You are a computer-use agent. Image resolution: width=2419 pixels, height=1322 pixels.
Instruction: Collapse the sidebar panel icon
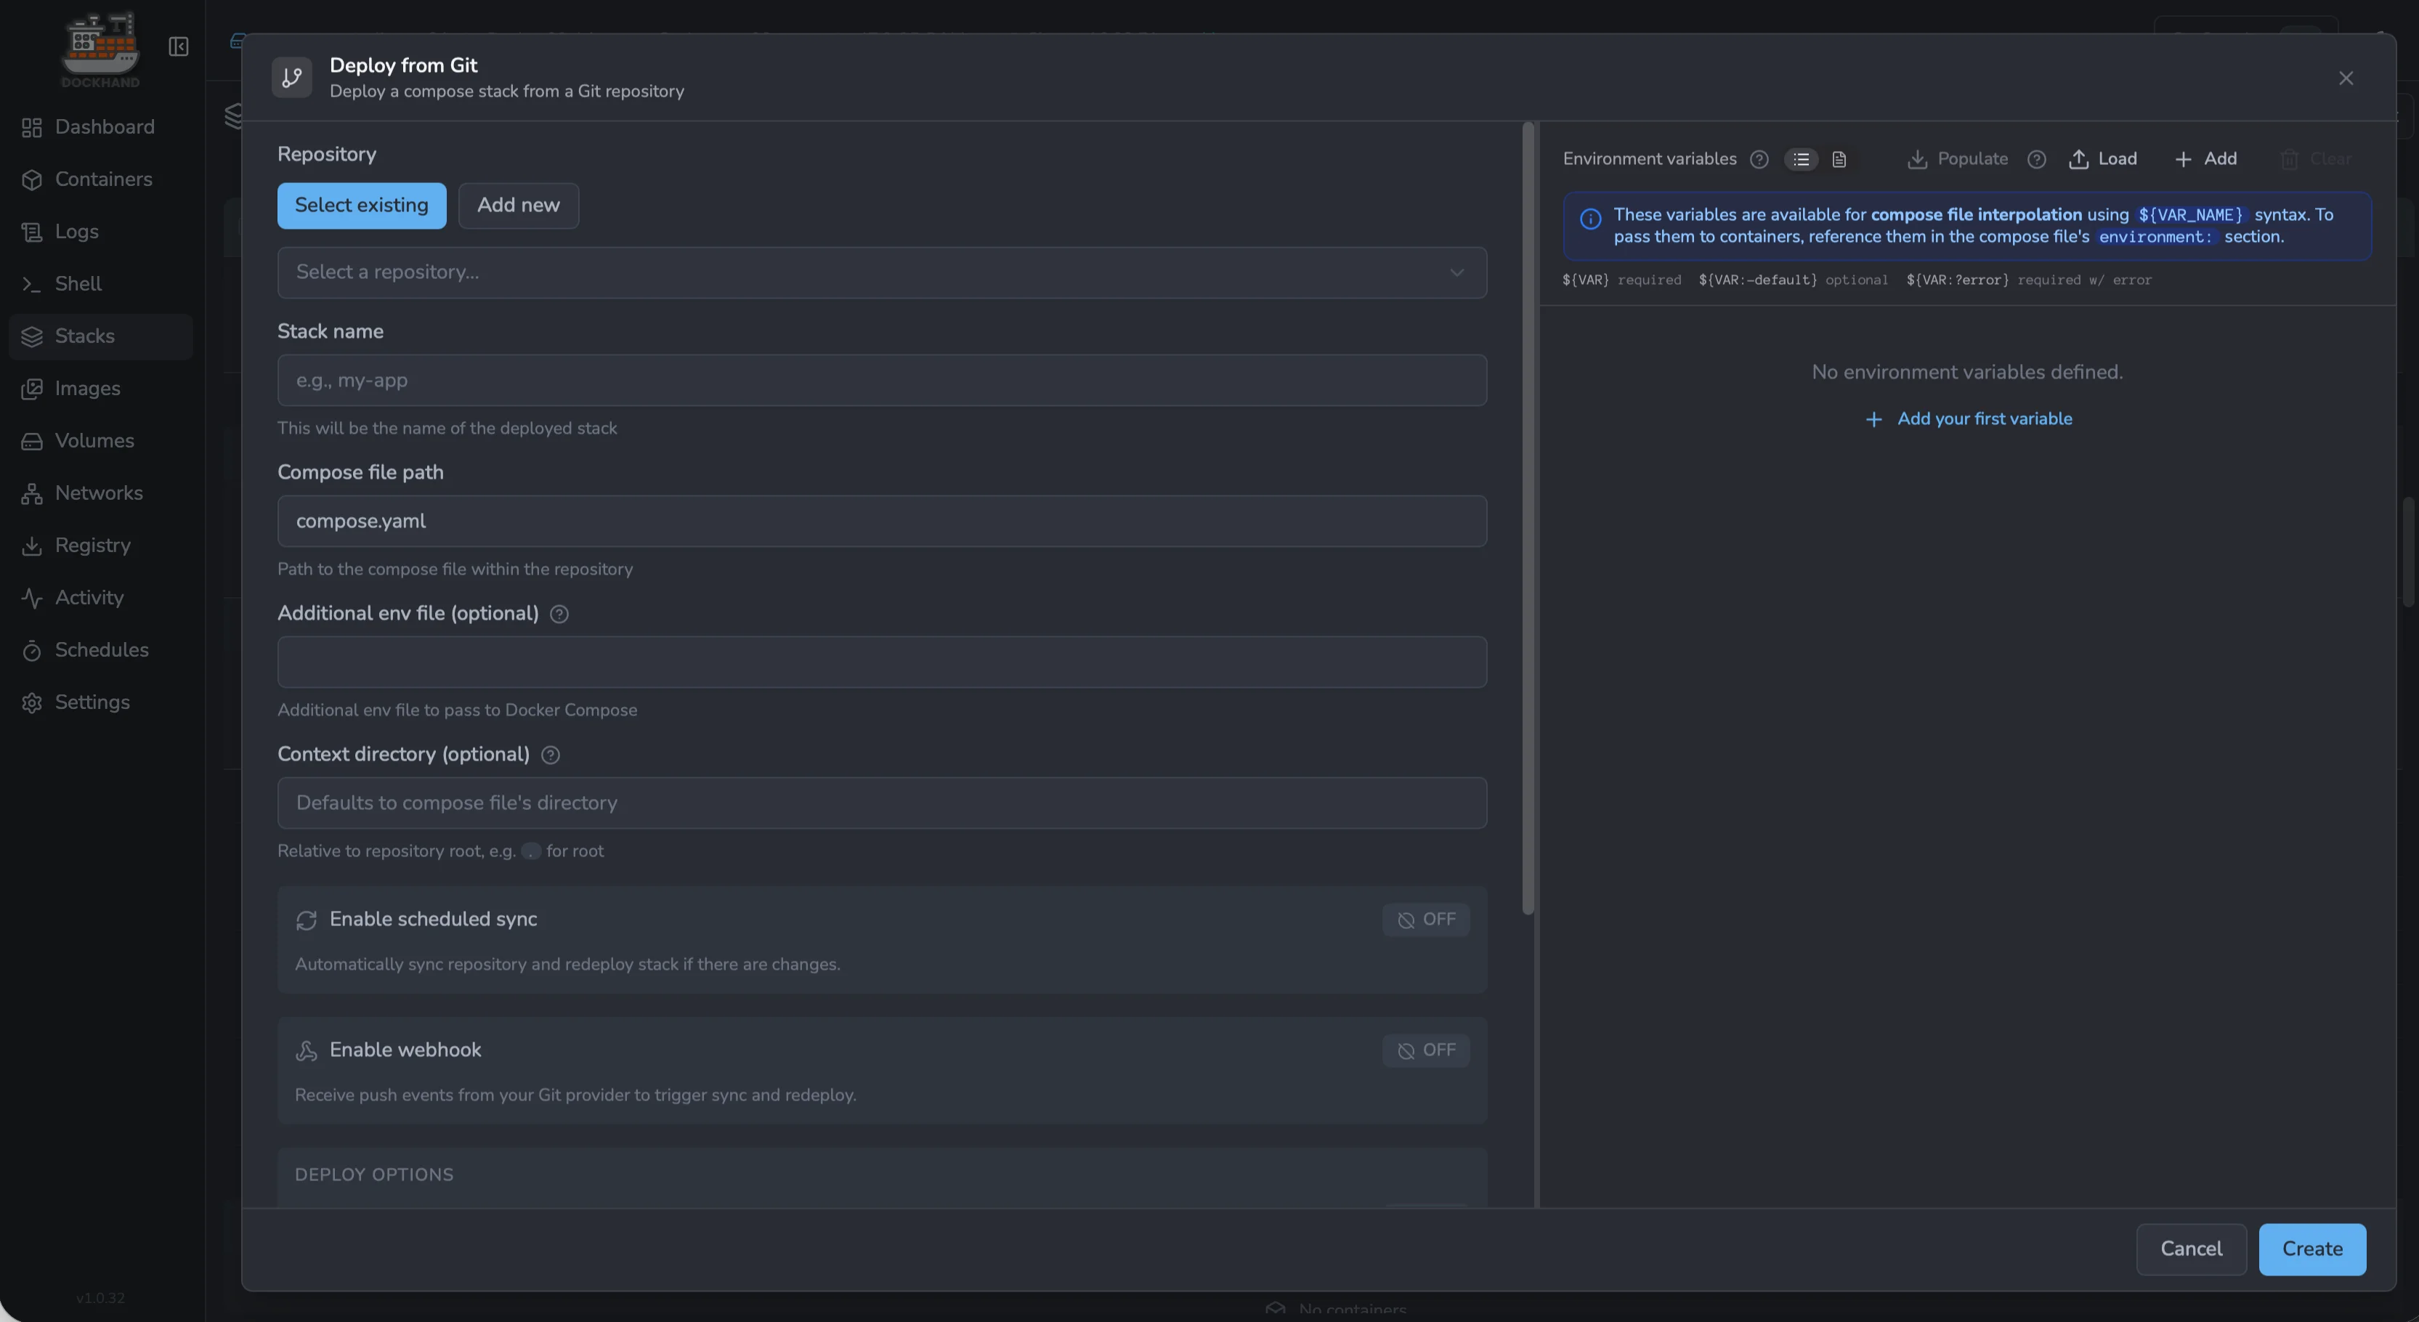point(179,46)
